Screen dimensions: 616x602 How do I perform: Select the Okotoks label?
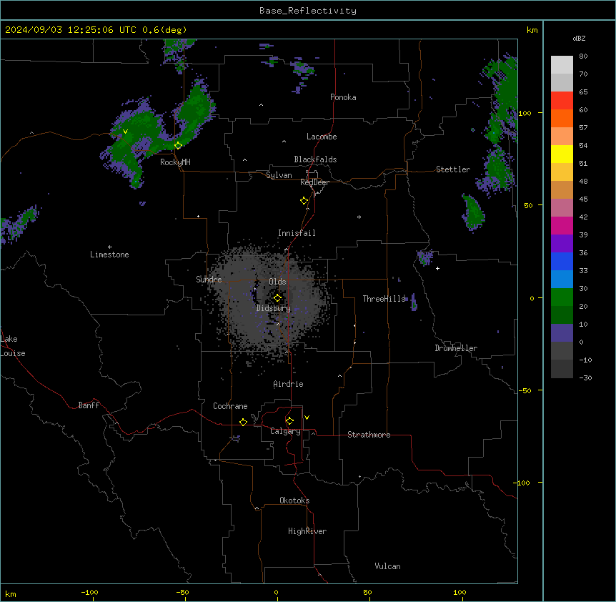point(294,500)
